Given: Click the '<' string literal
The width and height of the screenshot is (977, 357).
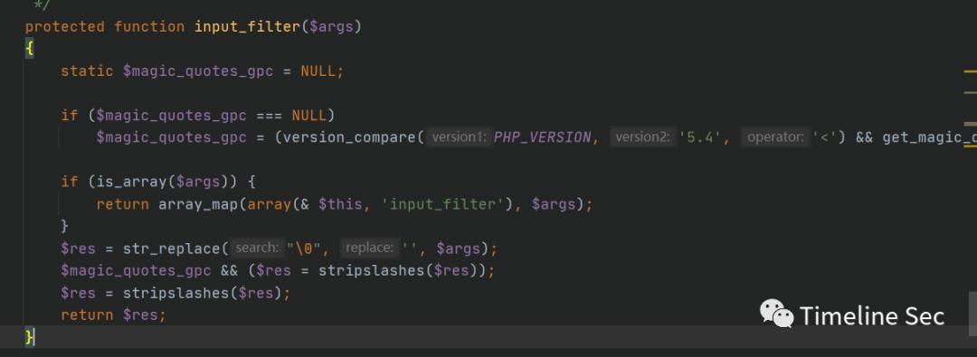Looking at the screenshot, I should click(x=825, y=137).
